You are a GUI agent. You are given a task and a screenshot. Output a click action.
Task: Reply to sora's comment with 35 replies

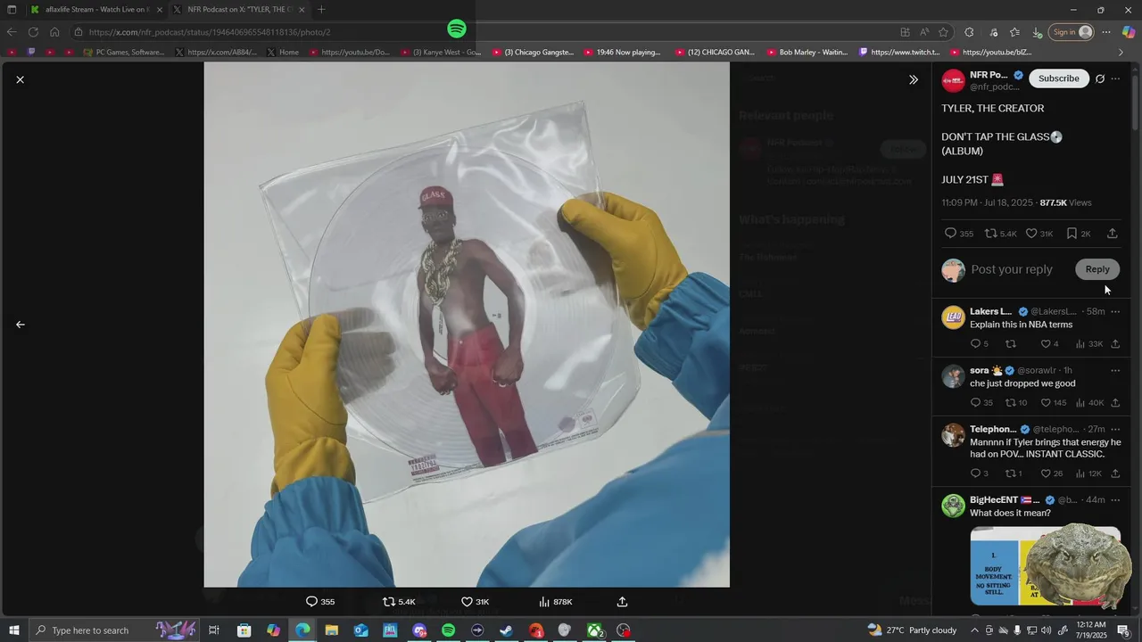[981, 403]
